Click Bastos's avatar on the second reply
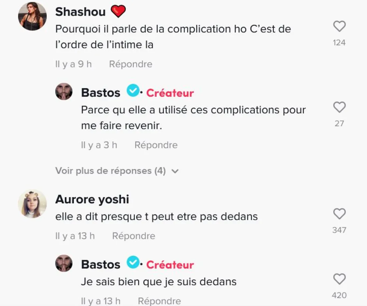This screenshot has height=306, width=367. (64, 263)
